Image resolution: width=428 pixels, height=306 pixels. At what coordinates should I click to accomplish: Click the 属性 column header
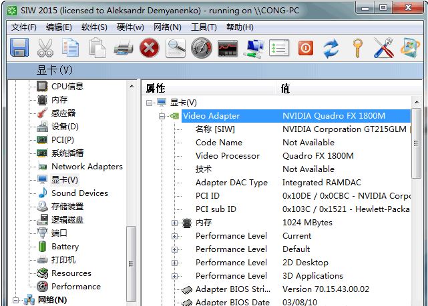tap(155, 88)
